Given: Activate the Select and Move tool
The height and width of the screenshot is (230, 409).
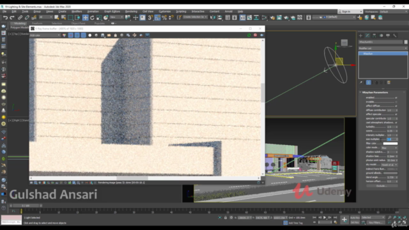Looking at the screenshot, I should [85, 17].
